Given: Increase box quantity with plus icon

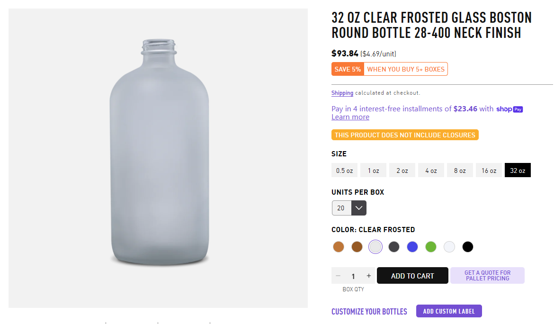Looking at the screenshot, I should (369, 276).
